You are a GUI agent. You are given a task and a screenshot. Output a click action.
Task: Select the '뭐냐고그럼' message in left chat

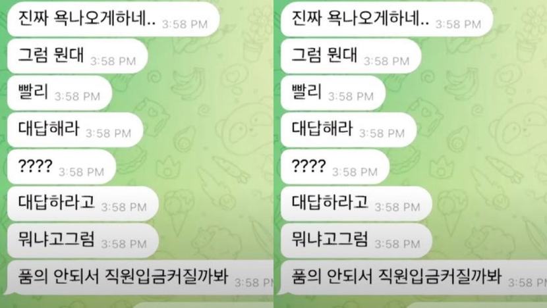(82, 240)
